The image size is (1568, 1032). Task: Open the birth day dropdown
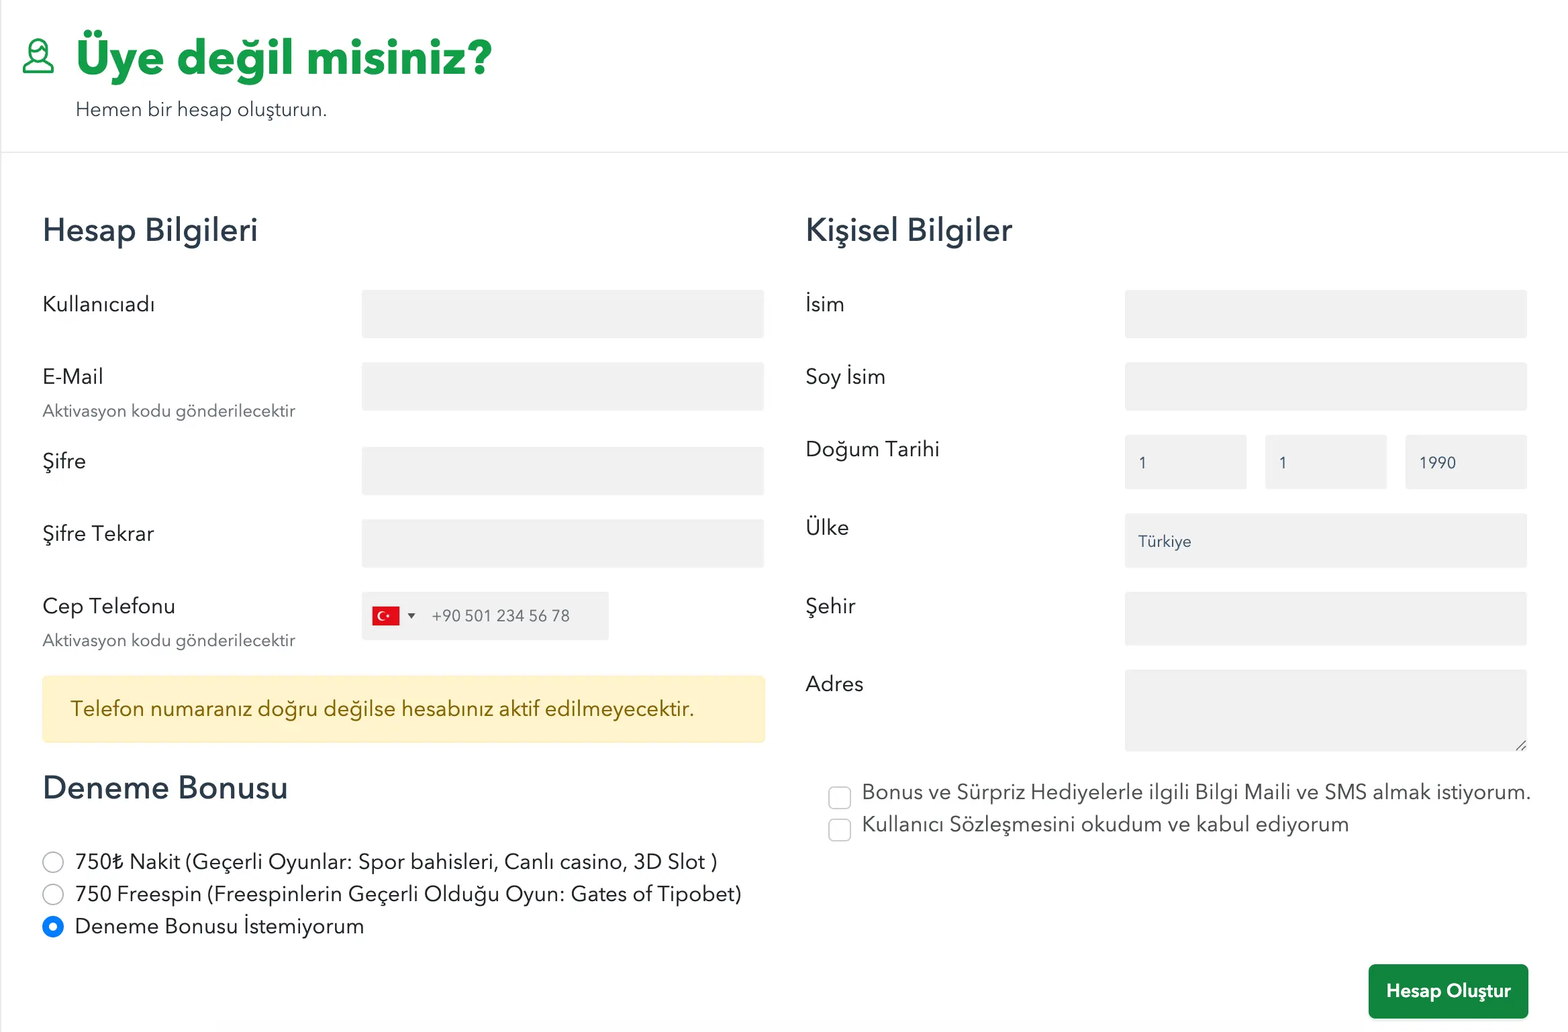tap(1185, 462)
